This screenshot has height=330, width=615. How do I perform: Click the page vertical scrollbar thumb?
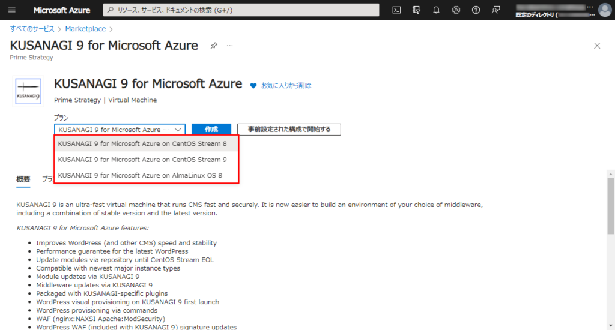610,206
